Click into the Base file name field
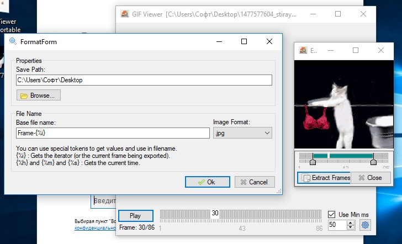 (113, 133)
